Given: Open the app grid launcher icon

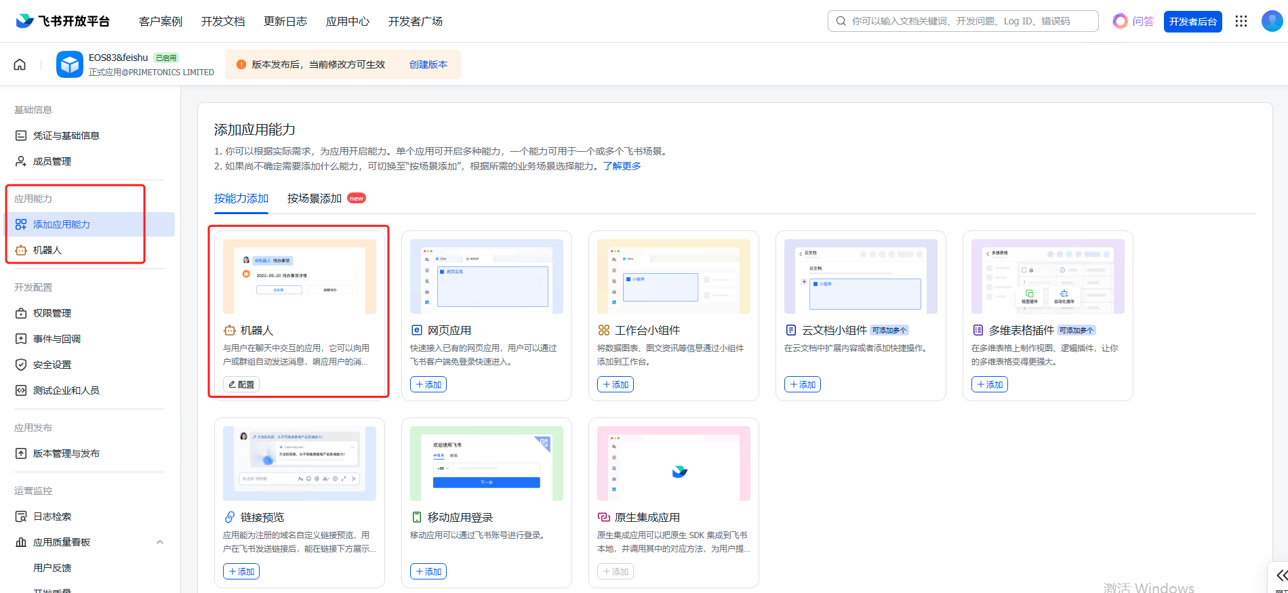Looking at the screenshot, I should (x=1241, y=21).
